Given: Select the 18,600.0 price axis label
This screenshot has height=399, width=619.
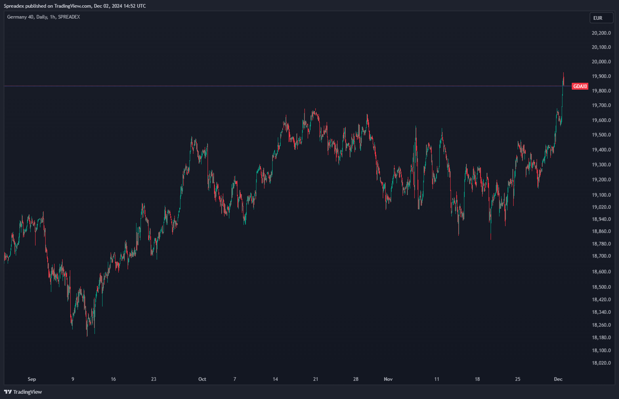Looking at the screenshot, I should click(x=601, y=272).
